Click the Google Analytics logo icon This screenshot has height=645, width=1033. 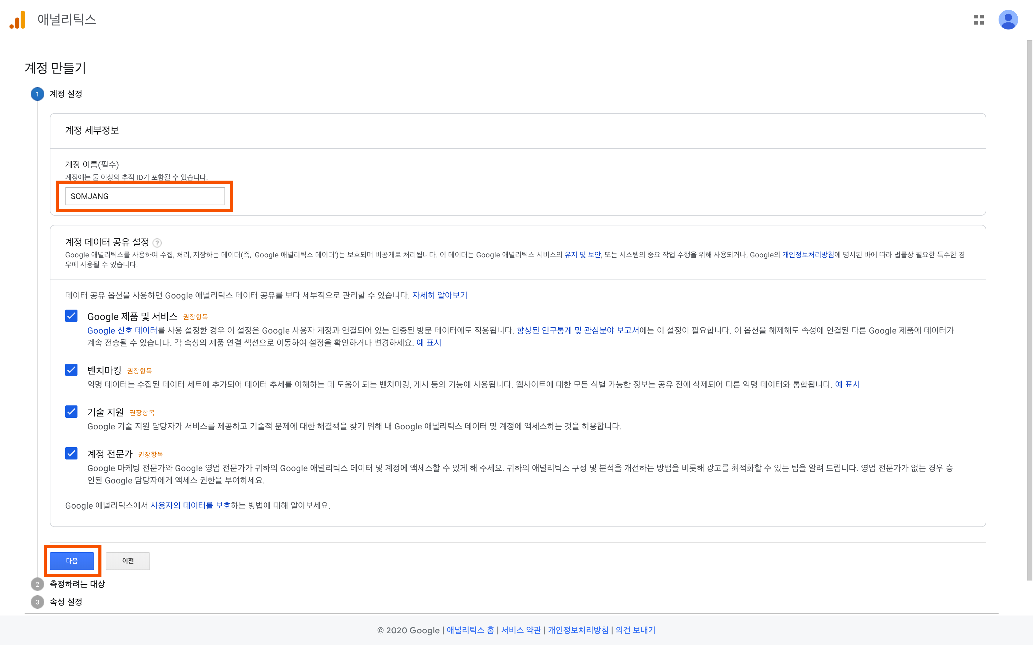coord(18,20)
